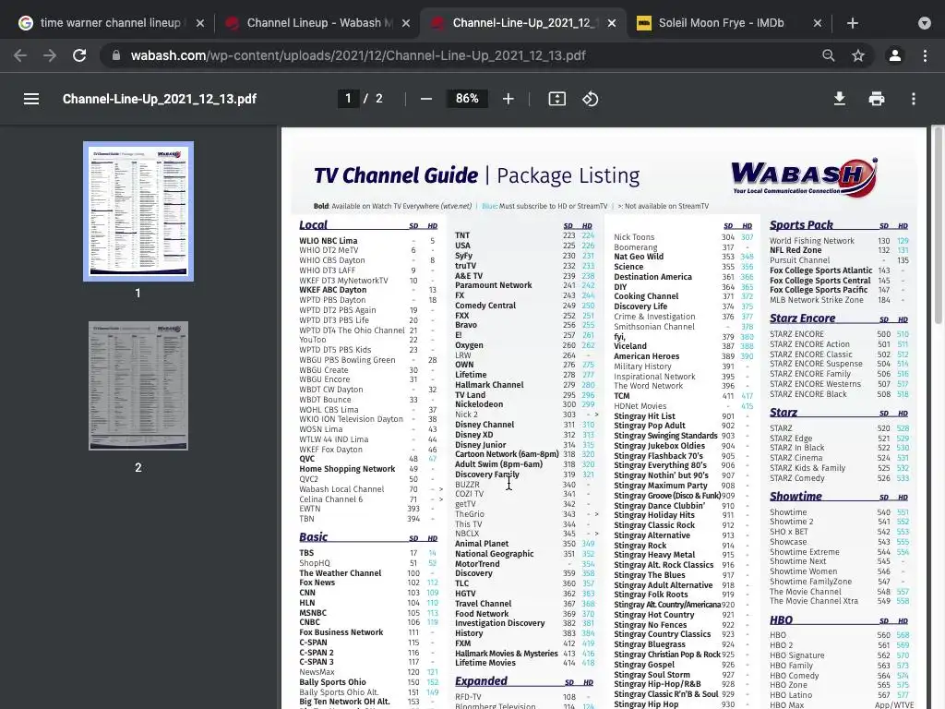Bookmark this page with star icon
The width and height of the screenshot is (945, 709).
tap(858, 55)
